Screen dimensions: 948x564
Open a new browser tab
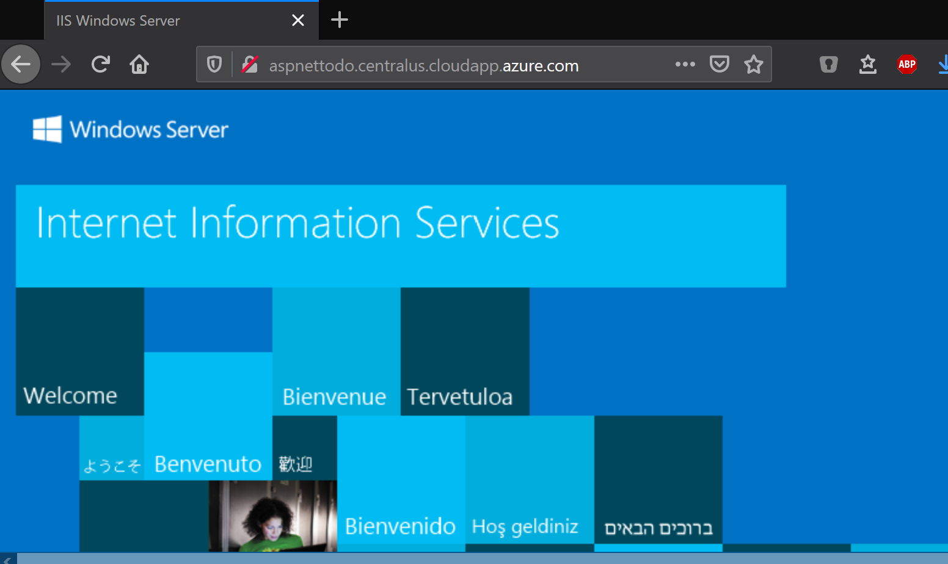click(340, 20)
